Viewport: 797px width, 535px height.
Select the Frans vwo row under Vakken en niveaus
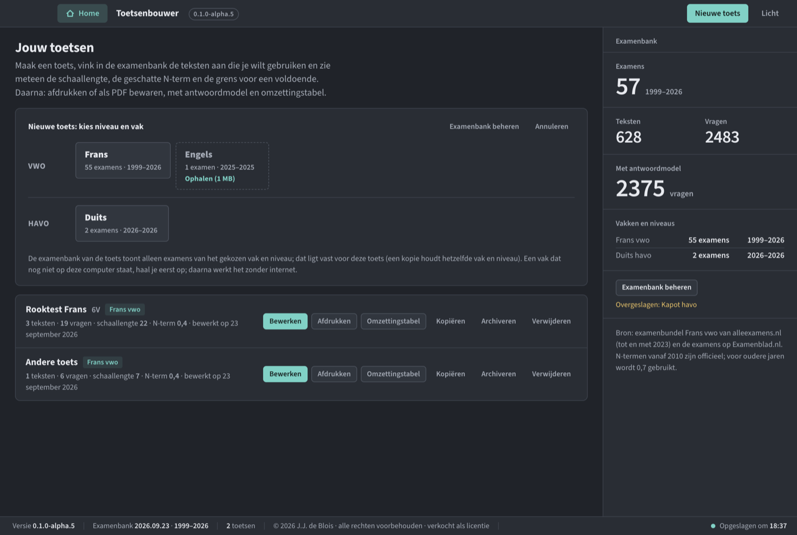[x=700, y=240]
